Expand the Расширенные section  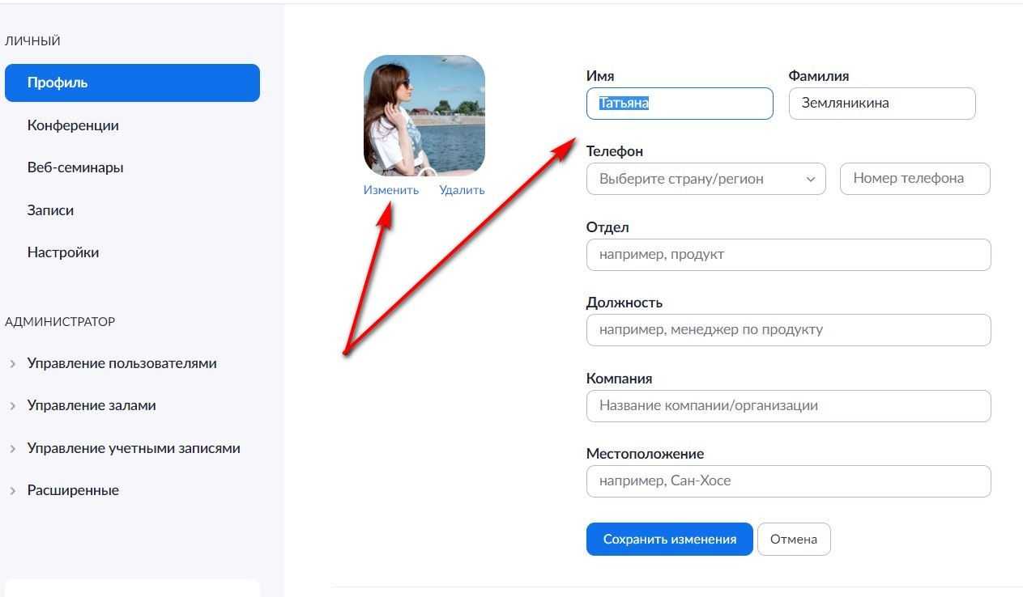[x=73, y=490]
